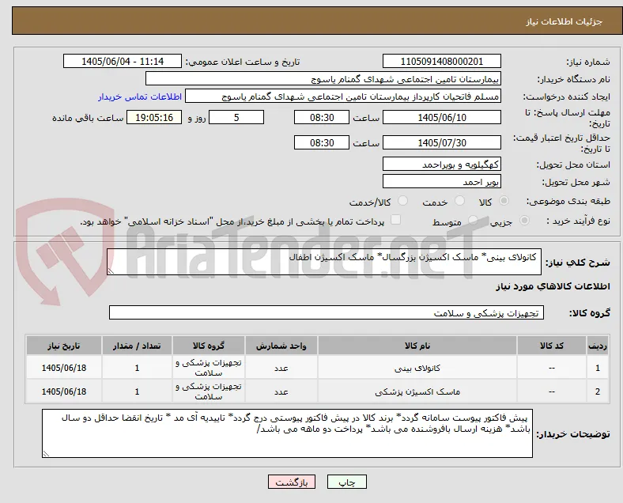Click the تعداد / مقدار column header
Viewport: 623px width, 503px height.
(x=137, y=346)
